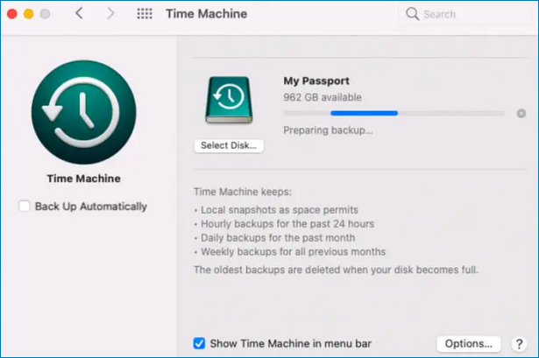Go back with the left chevron
The height and width of the screenshot is (358, 539).
coord(80,14)
